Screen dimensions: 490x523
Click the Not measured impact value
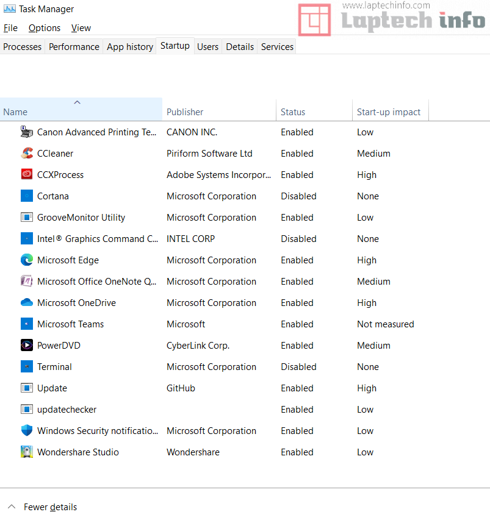click(x=386, y=324)
